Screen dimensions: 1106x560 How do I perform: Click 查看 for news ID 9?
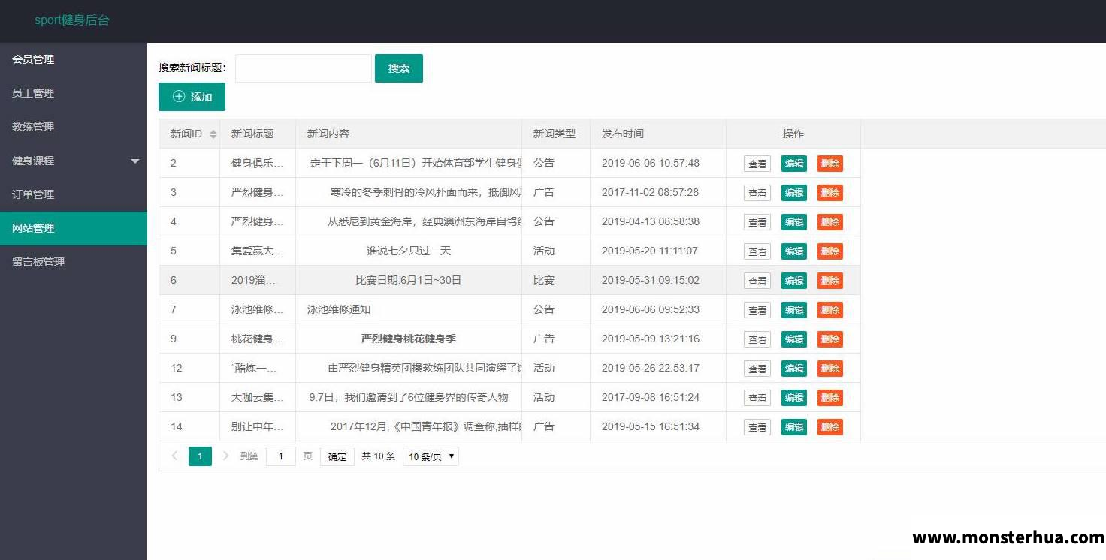(x=757, y=339)
